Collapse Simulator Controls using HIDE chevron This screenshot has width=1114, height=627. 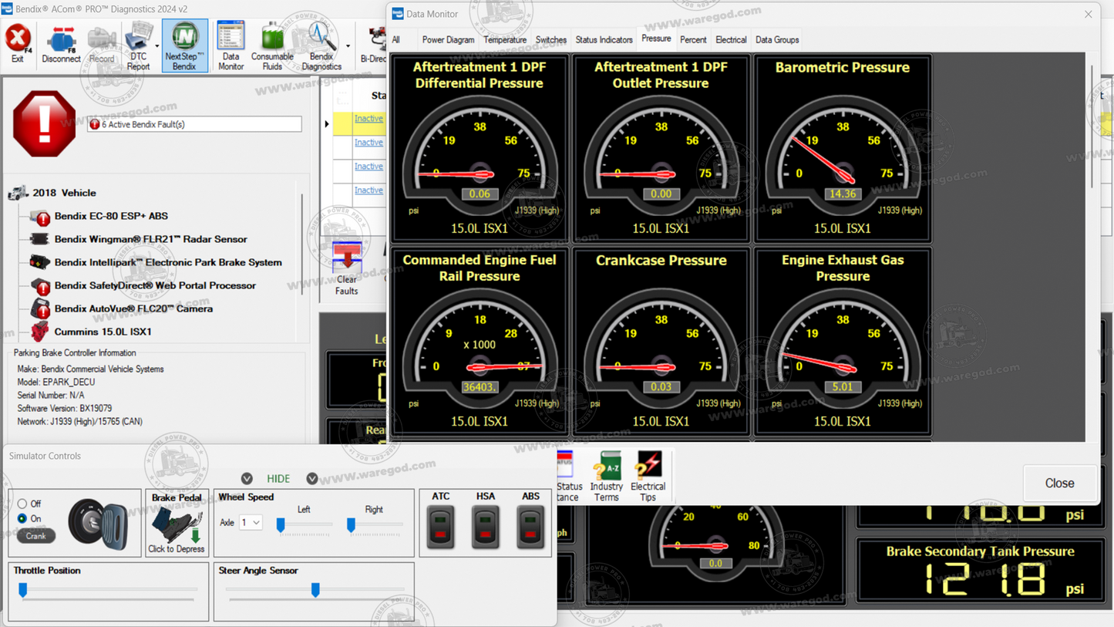point(247,478)
